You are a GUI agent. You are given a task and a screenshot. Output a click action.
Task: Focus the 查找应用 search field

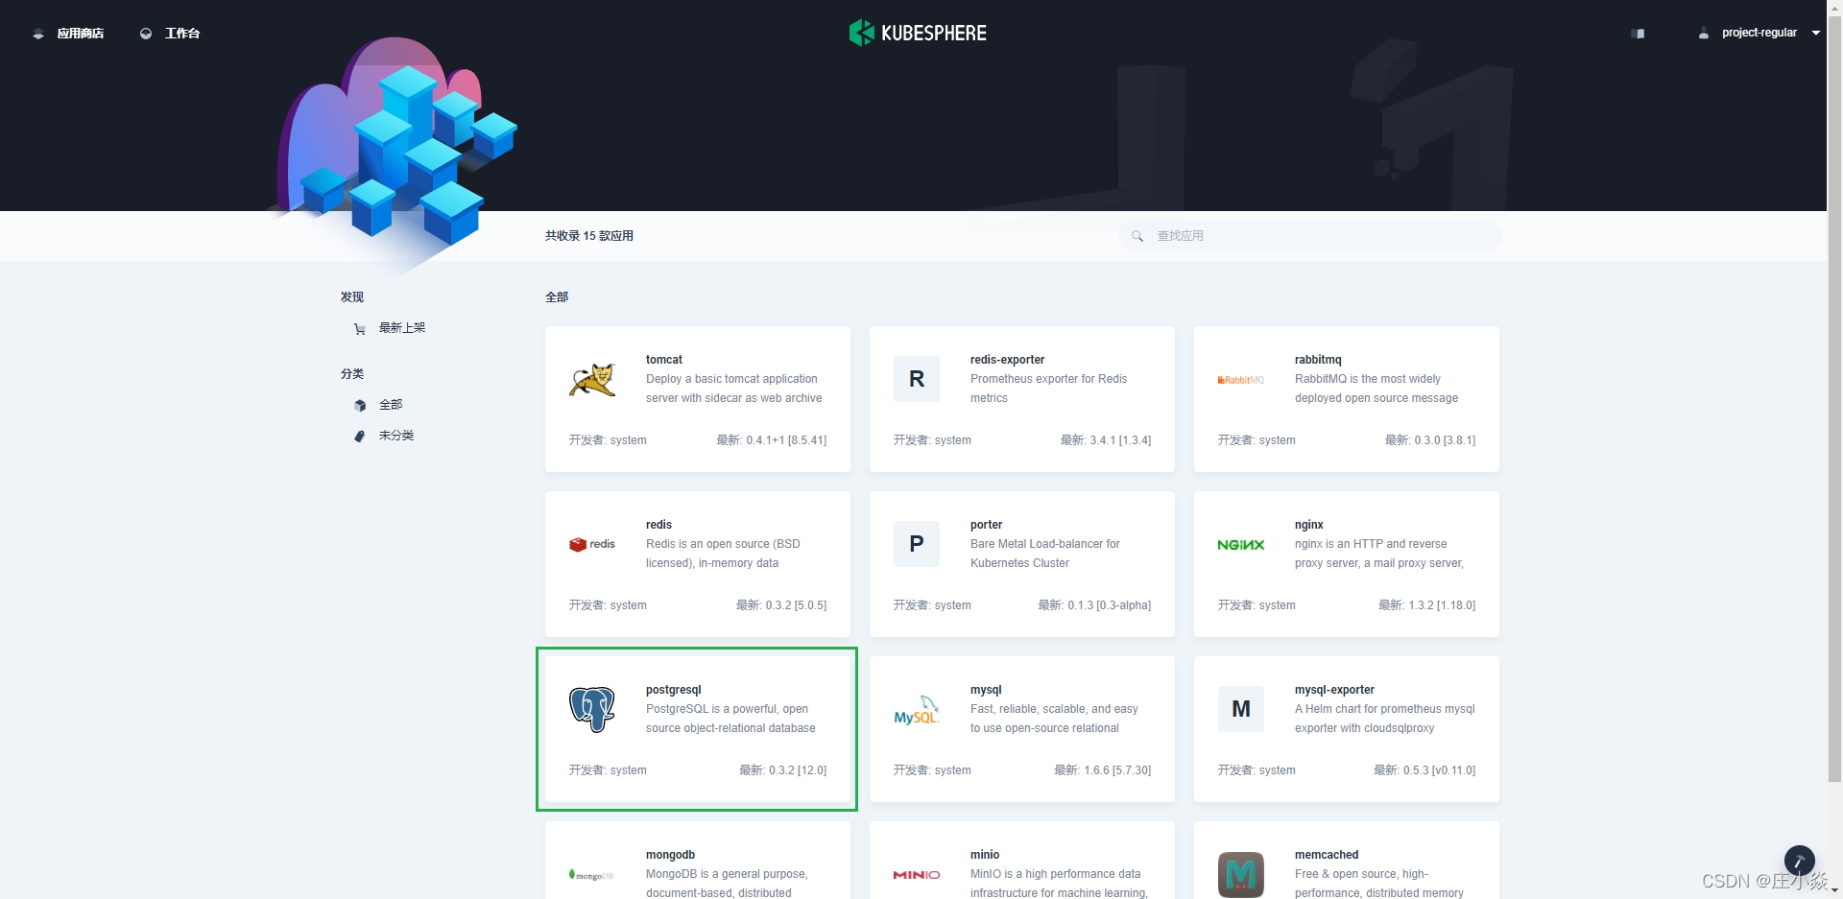(x=1310, y=236)
